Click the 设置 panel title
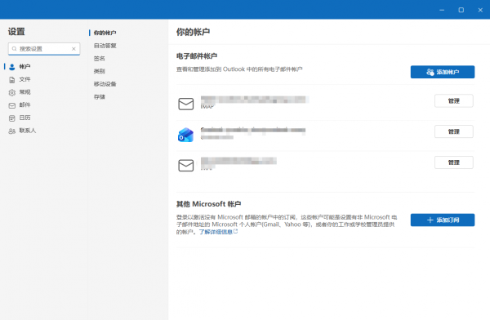Image resolution: width=490 pixels, height=320 pixels. [16, 32]
